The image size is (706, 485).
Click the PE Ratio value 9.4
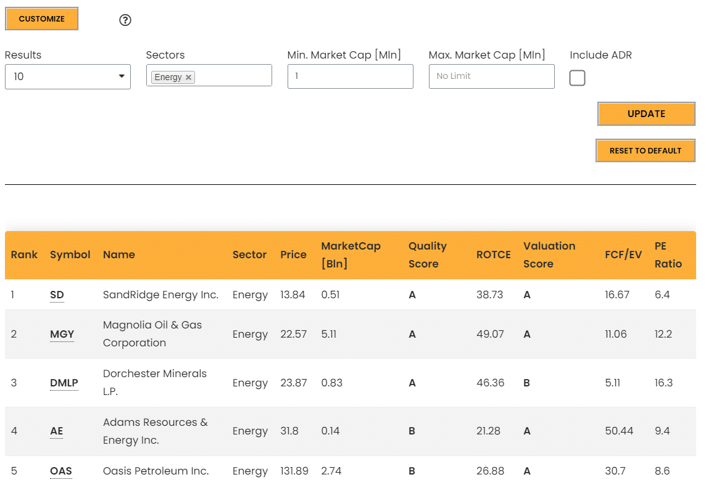[662, 431]
